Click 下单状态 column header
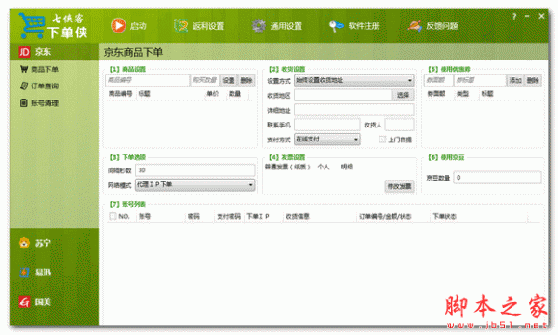 pos(445,216)
